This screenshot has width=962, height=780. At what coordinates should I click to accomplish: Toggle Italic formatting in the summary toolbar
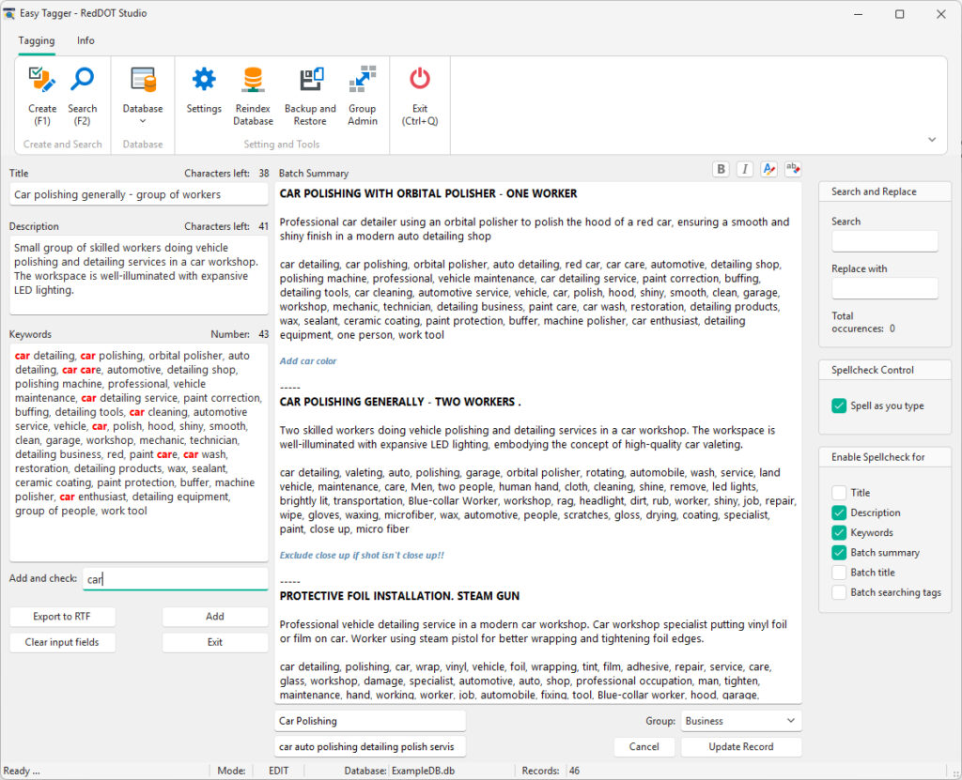744,168
